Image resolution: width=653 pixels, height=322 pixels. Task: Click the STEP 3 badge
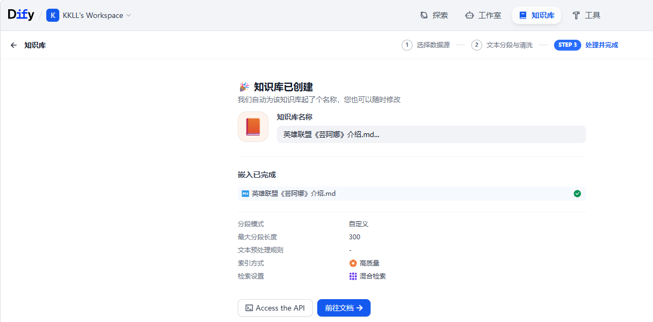(568, 45)
